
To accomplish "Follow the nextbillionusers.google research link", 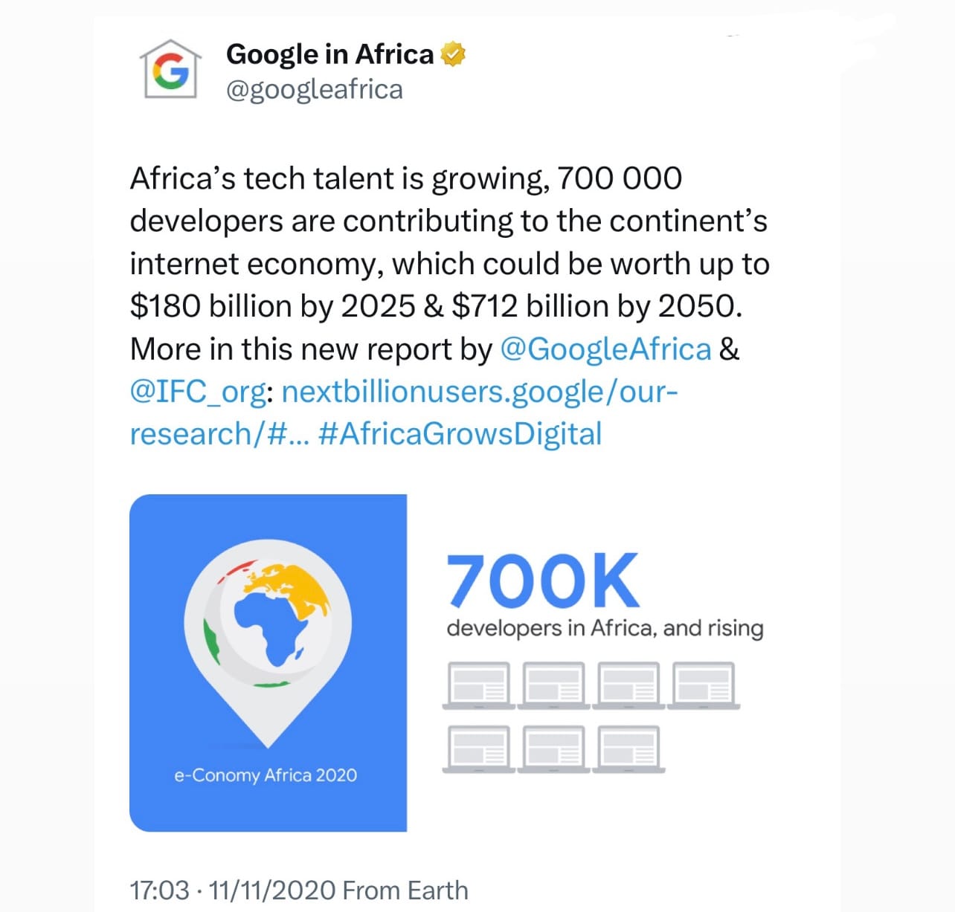I will [x=404, y=413].
